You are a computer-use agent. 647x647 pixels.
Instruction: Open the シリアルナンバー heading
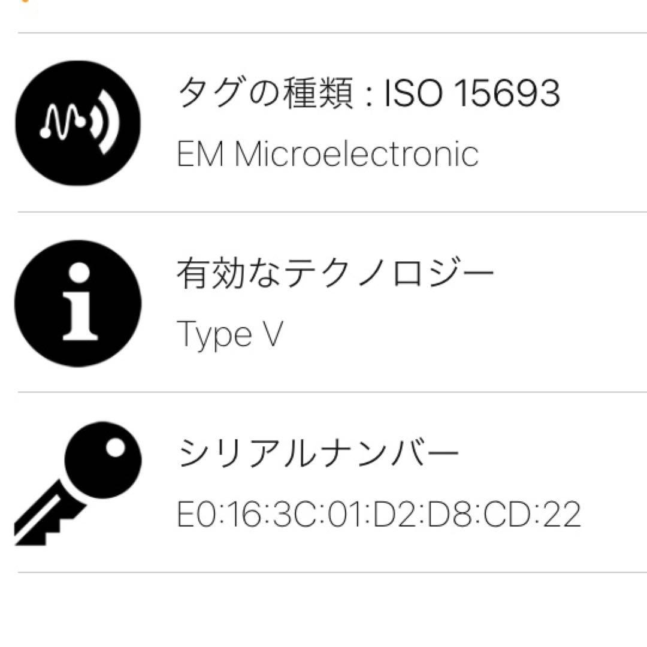pyautogui.click(x=318, y=453)
